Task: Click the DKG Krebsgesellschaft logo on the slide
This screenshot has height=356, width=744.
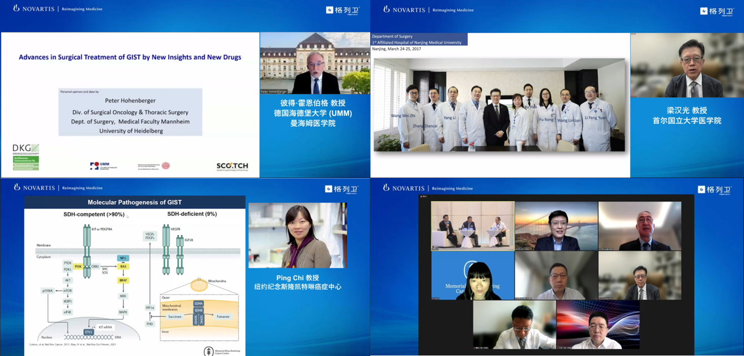Action: click(26, 157)
